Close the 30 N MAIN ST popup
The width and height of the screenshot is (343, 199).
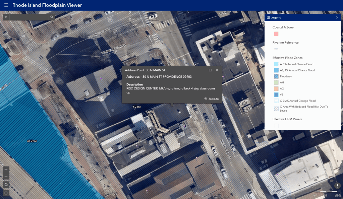[x=217, y=70]
